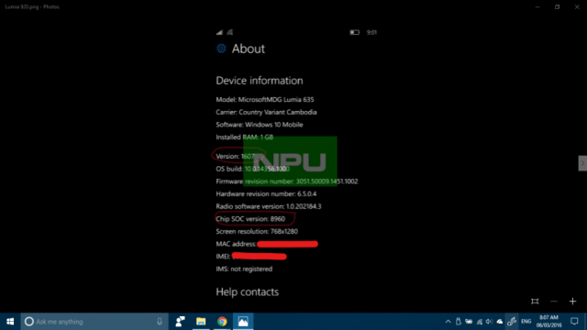The image size is (587, 330).
Task: Launch Google Chrome from the taskbar
Action: coord(222,322)
